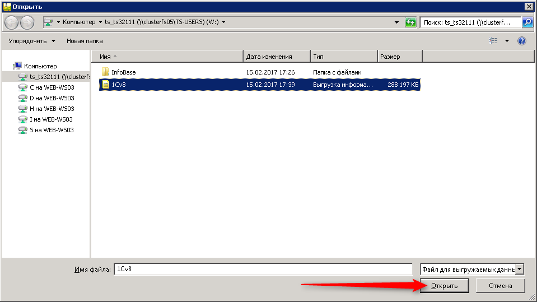This screenshot has height=302, width=537.
Task: Open the view options dropdown arrow
Action: click(x=507, y=41)
